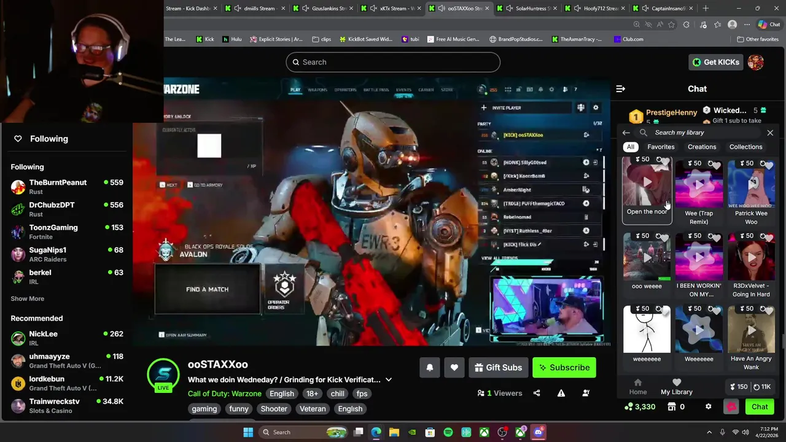
Task: Go back with the library arrow icon
Action: (x=626, y=133)
